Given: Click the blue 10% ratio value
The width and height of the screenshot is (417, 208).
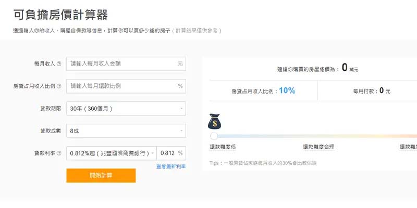Looking at the screenshot, I should click(287, 90).
